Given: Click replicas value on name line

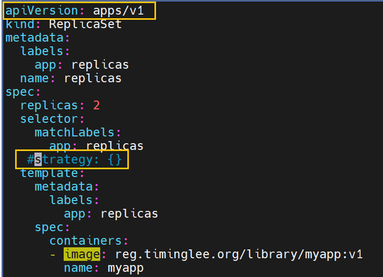Looking at the screenshot, I should click(x=93, y=79).
